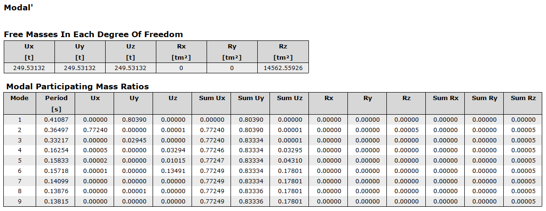Select the Sum Ux column header
This screenshot has height=211, width=546.
click(211, 98)
